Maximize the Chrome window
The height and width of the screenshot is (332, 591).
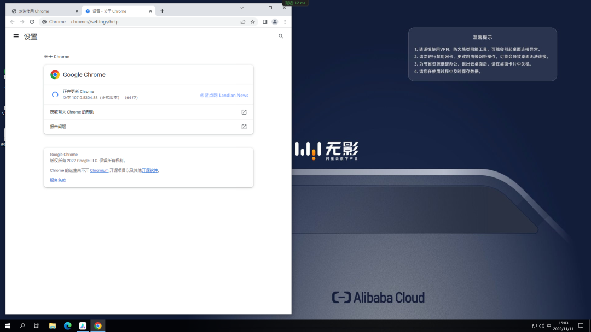(x=270, y=8)
